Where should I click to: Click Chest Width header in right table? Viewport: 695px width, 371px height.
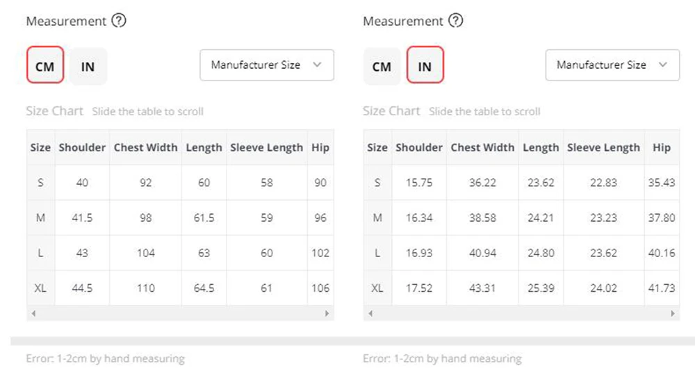click(x=482, y=147)
